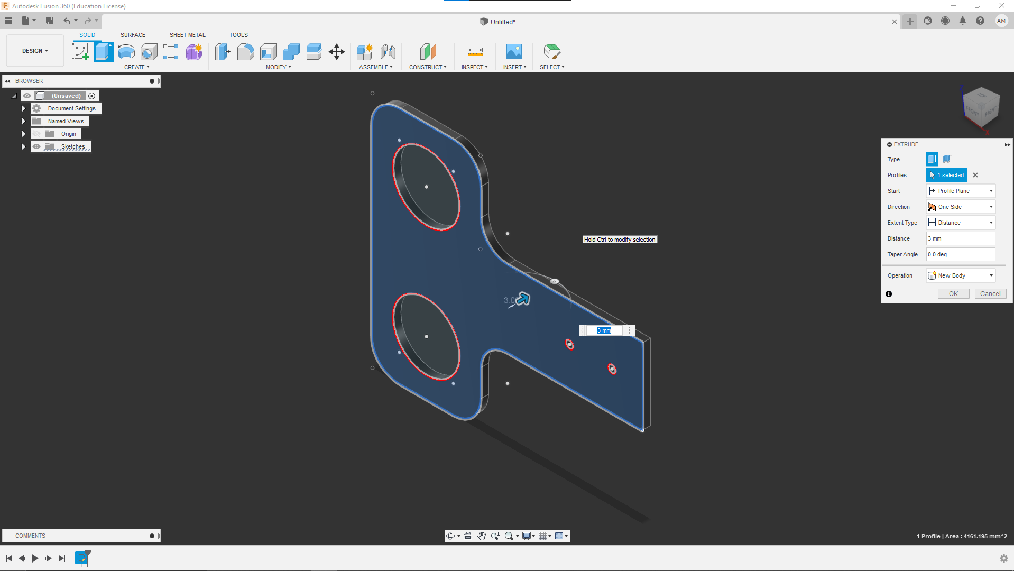Select the Shell tool icon
This screenshot has height=571, width=1014.
269,52
